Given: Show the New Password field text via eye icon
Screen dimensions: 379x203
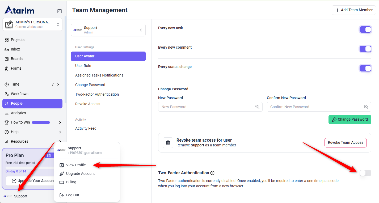Looking at the screenshot, I should pyautogui.click(x=257, y=107).
